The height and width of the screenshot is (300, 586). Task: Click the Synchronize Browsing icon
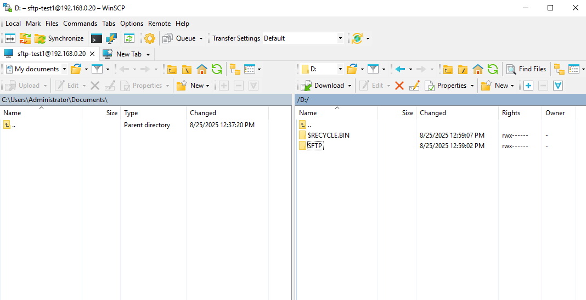(25, 38)
